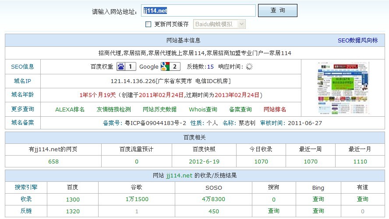Screen dimensions: 389x219
Task: Open the green jj114.net link in results header
Action: (x=179, y=176)
